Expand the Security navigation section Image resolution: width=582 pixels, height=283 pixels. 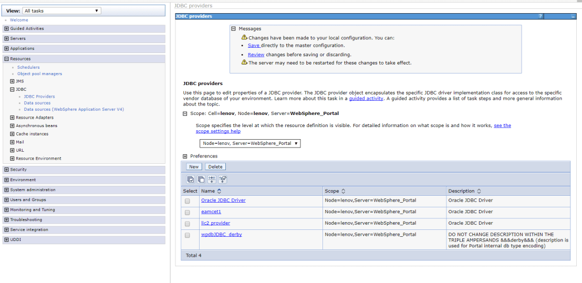pyautogui.click(x=6, y=170)
